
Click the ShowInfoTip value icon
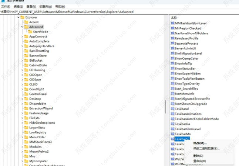[x=172, y=63]
